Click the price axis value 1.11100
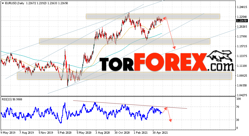This screenshot has height=136, width=249. [x=242, y=66]
